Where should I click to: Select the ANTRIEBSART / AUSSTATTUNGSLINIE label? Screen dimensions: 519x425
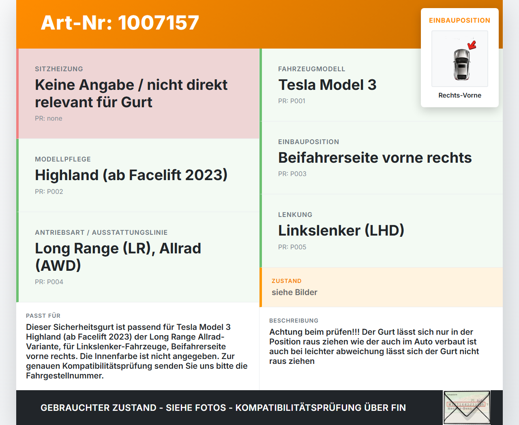tap(101, 233)
